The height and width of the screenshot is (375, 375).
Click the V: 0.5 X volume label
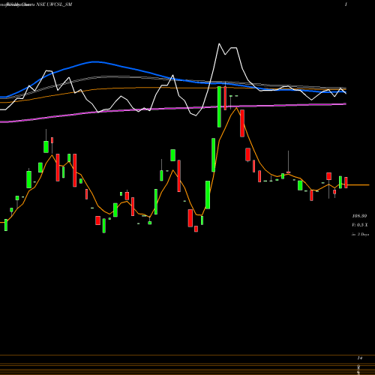coord(360,225)
